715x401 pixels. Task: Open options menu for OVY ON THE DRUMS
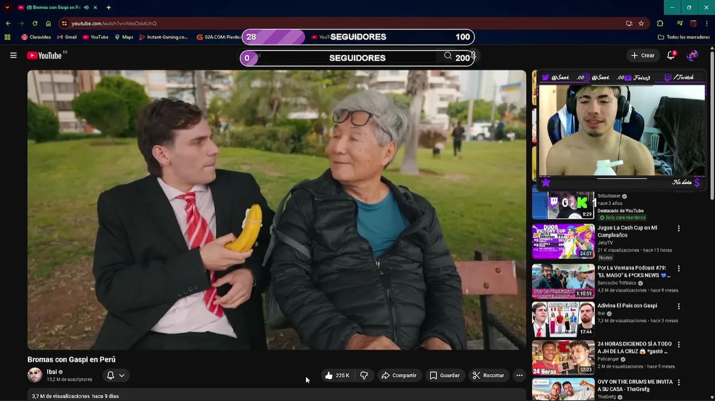click(x=678, y=382)
